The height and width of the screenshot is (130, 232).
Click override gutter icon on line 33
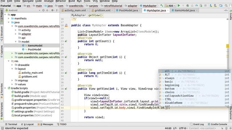click(66, 73)
